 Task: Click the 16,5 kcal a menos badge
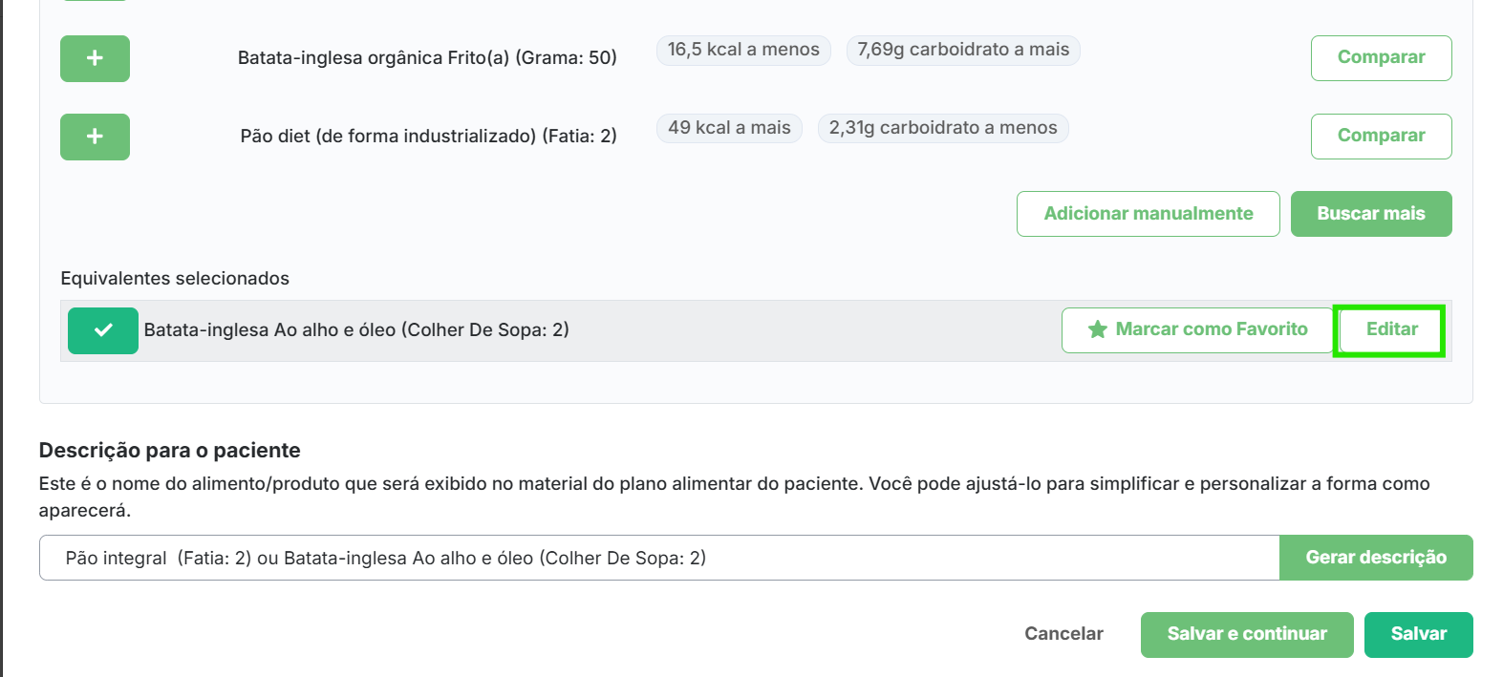click(743, 50)
